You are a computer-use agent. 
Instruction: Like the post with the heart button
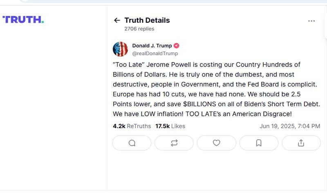[217, 143]
